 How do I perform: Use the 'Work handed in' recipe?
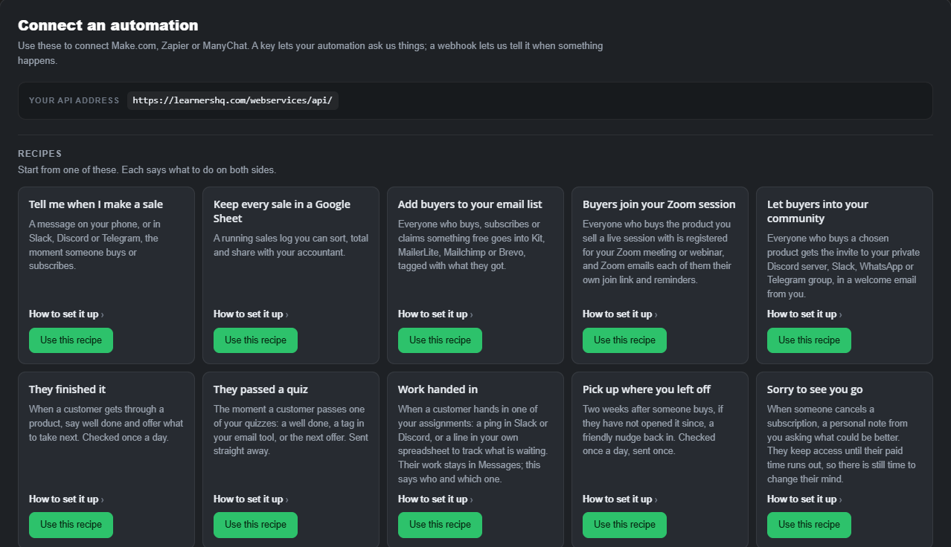[x=440, y=525]
